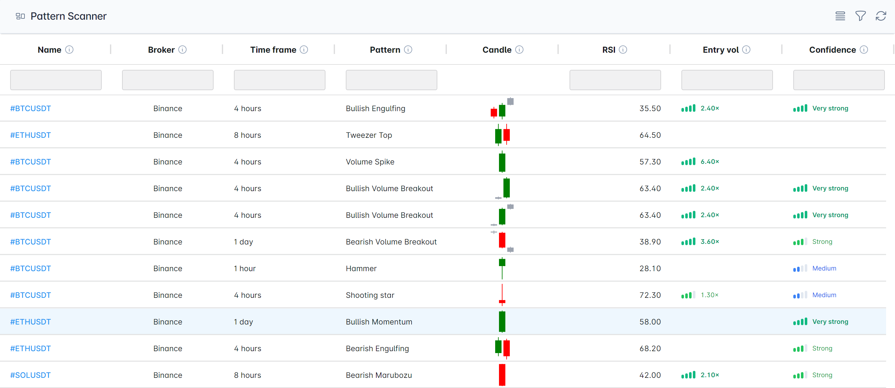
Task: Focus the Entry vol filter field
Action: (727, 80)
